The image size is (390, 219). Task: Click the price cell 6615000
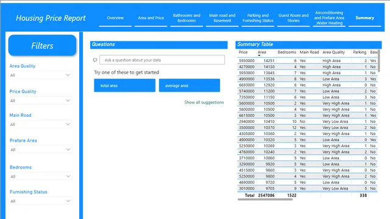(x=246, y=116)
